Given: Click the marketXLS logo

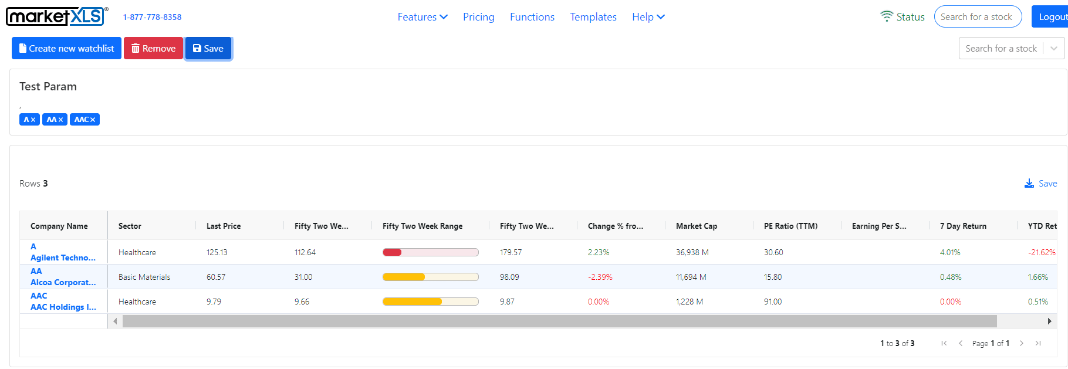Looking at the screenshot, I should (57, 16).
